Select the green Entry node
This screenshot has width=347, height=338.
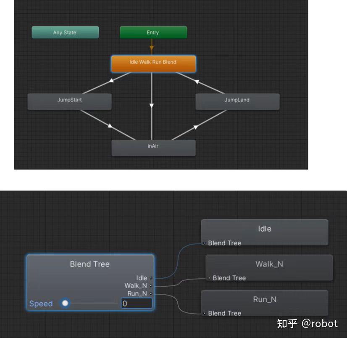pyautogui.click(x=153, y=32)
